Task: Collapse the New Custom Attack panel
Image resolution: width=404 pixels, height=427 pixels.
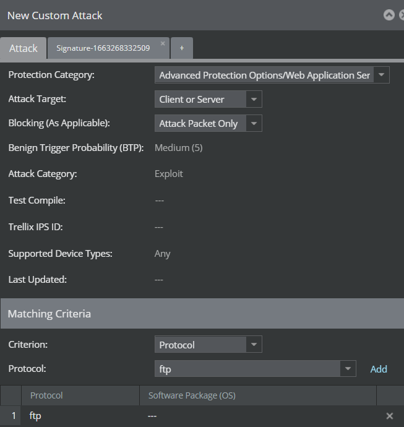Action: (389, 15)
